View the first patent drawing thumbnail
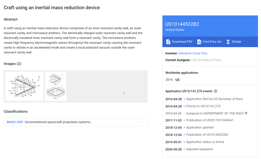The image size is (261, 159). 24,86
